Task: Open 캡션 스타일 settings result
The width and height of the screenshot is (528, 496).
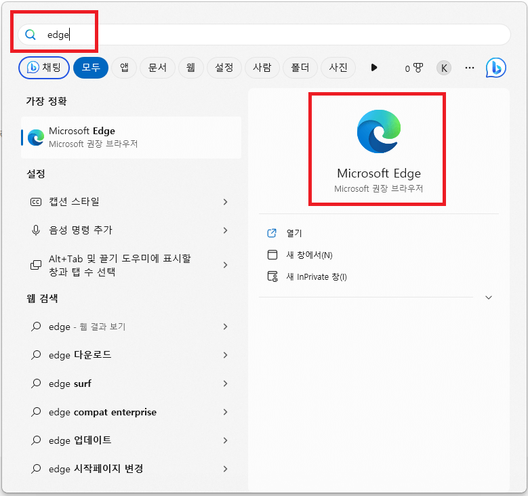Action: [x=131, y=202]
